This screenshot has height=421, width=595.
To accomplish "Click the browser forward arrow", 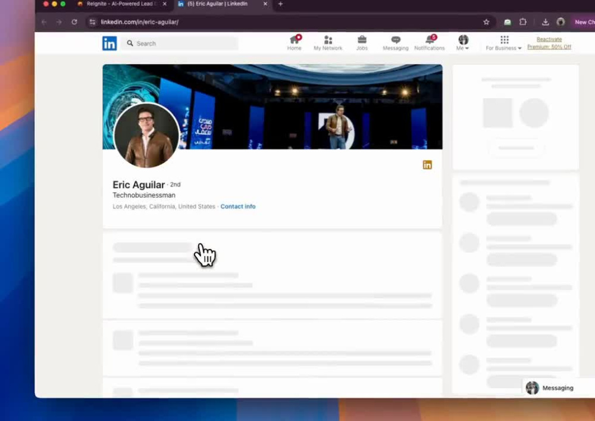I will pyautogui.click(x=59, y=22).
